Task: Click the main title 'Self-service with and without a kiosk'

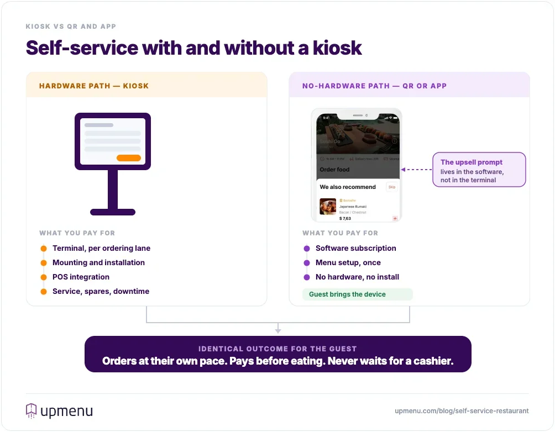Action: coord(193,48)
